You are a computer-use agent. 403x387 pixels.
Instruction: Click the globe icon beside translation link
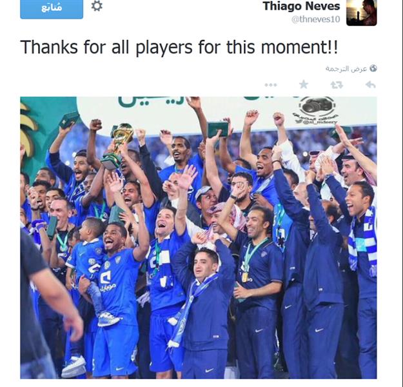point(373,68)
